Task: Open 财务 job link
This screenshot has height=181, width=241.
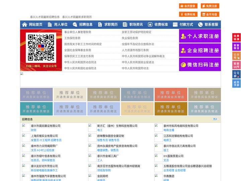Action: click(34, 130)
